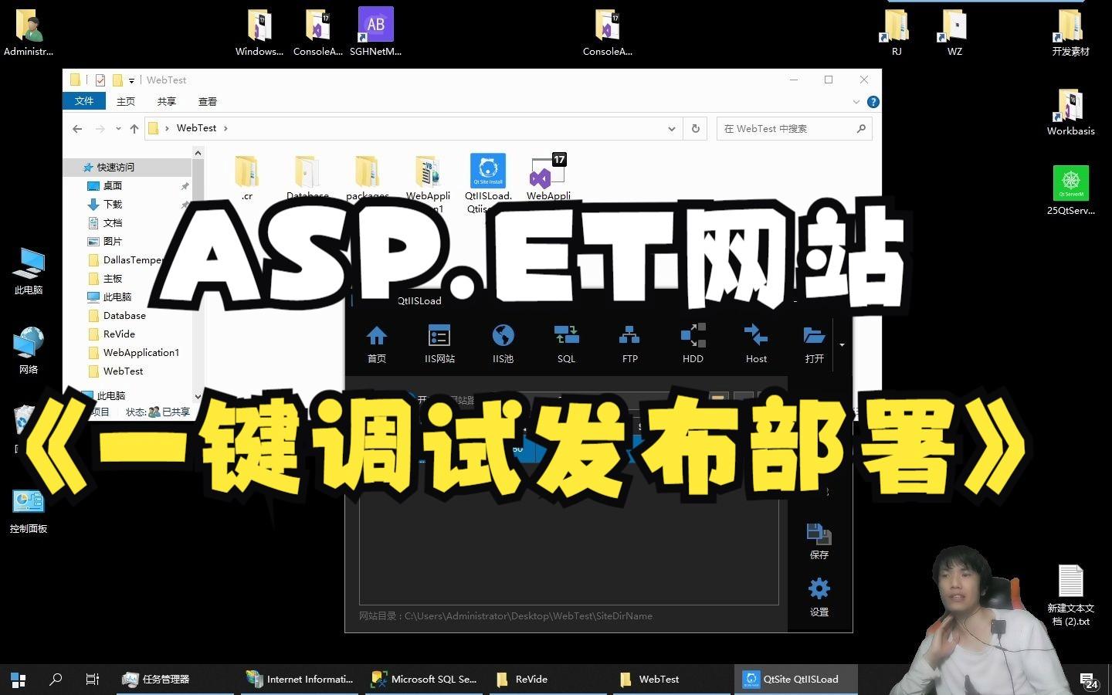The image size is (1112, 695).
Task: Select the packages folder in WebTest window
Action: click(367, 178)
